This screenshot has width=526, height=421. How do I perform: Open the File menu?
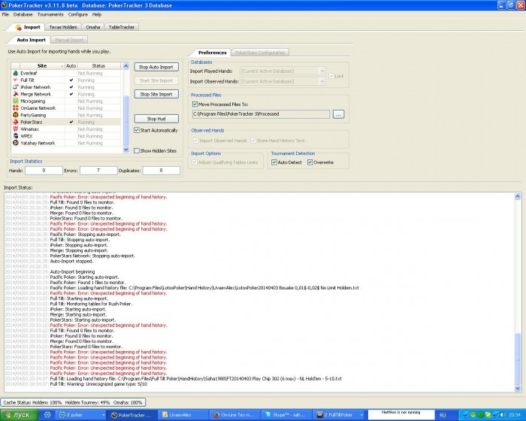tap(5, 15)
